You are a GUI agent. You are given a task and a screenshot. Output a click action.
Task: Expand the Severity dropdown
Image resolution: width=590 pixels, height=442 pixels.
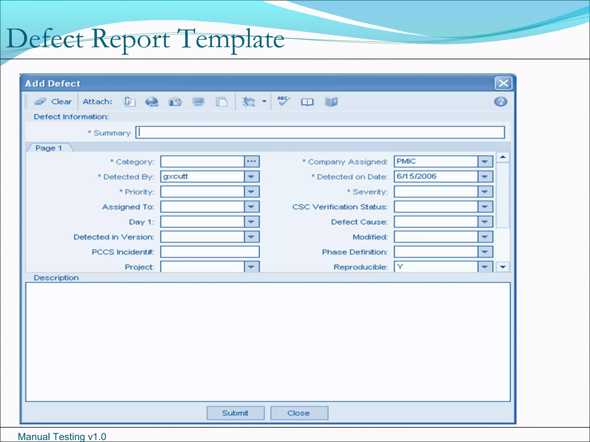point(485,192)
